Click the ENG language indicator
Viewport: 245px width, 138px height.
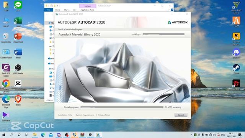(x=223, y=135)
